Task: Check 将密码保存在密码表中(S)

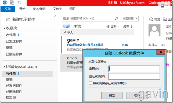Action: 91,83
